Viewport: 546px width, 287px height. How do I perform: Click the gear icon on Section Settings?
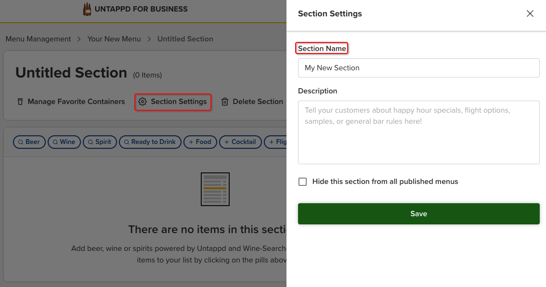pos(143,102)
